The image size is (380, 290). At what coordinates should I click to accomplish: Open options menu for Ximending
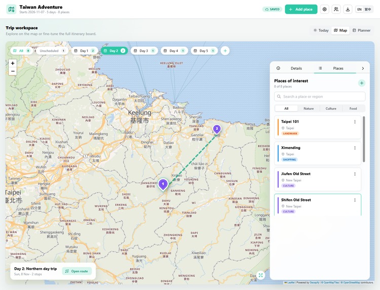pyautogui.click(x=355, y=148)
